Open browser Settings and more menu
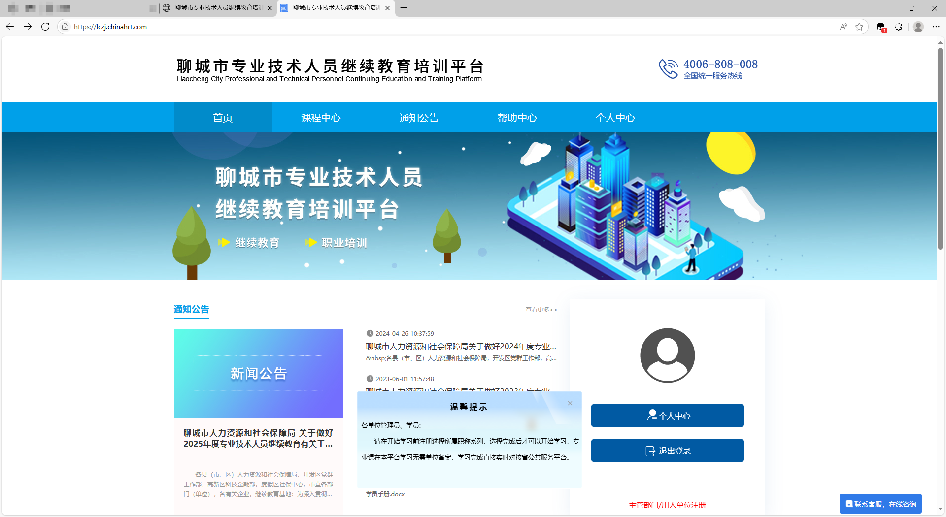Screen dimensions: 946x517 click(x=936, y=27)
